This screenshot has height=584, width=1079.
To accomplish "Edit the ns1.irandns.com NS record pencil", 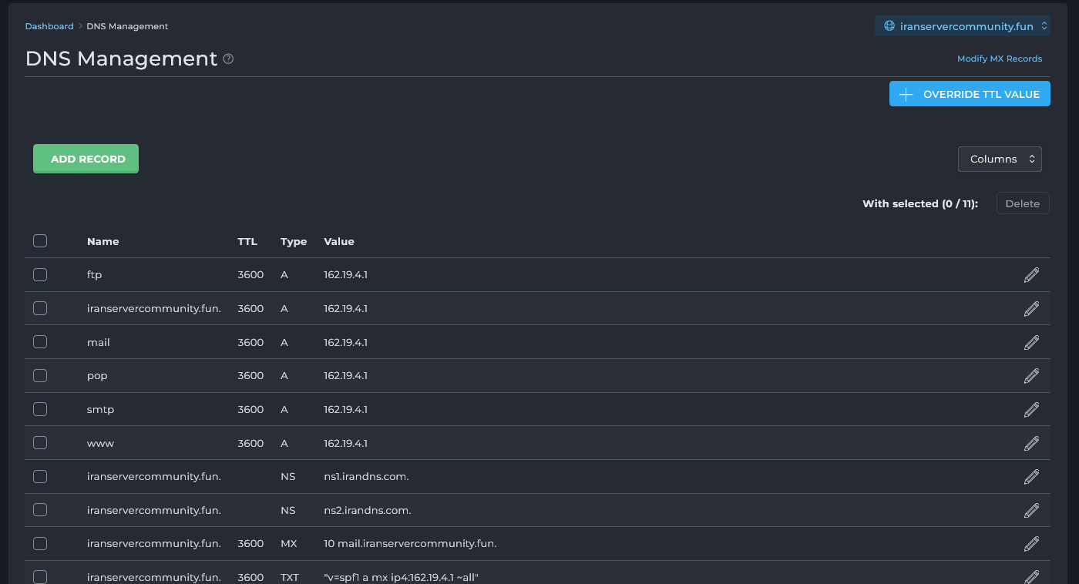I will click(1031, 477).
